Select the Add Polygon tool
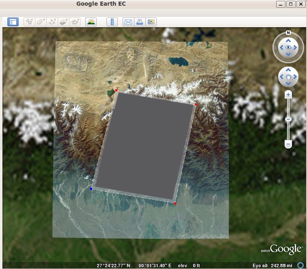The width and height of the screenshot is (307, 269). coord(41,22)
